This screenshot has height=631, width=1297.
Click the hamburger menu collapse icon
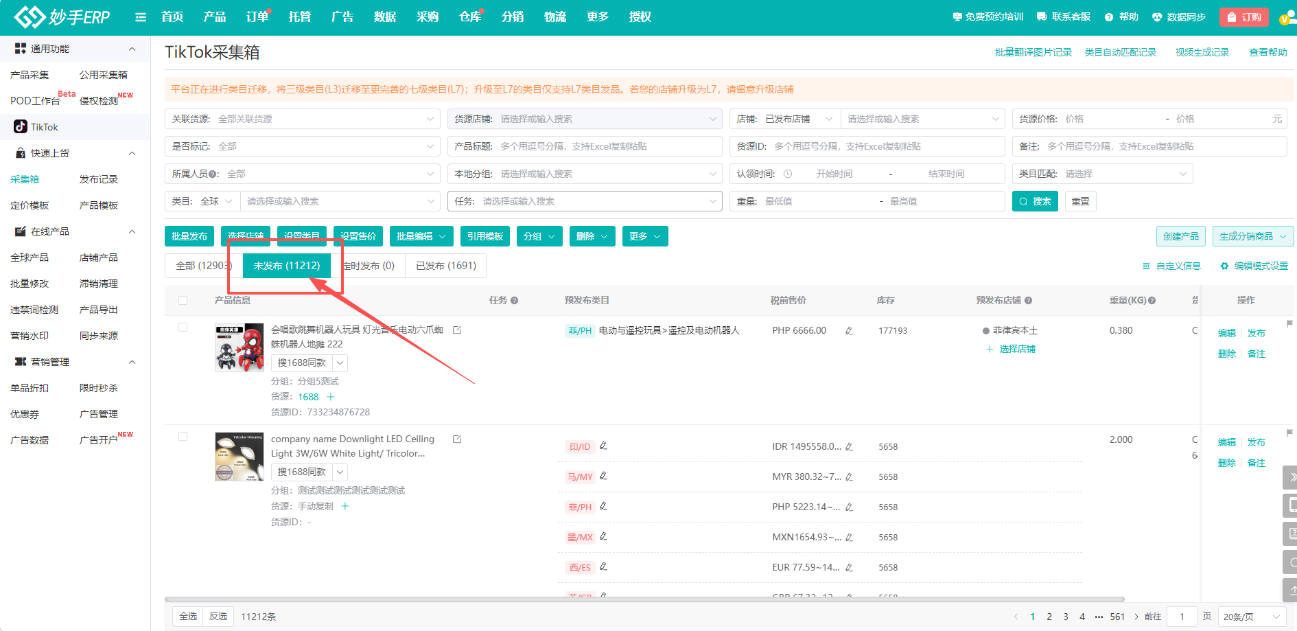[x=141, y=17]
